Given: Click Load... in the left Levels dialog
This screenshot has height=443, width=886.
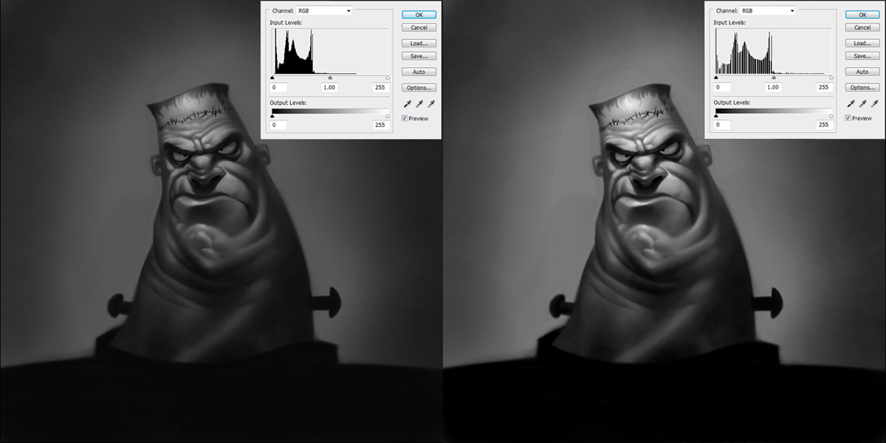Looking at the screenshot, I should 419,44.
